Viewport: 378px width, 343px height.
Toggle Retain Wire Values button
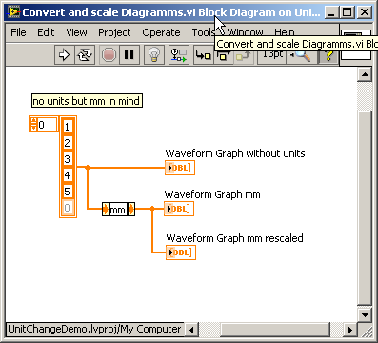coord(179,55)
